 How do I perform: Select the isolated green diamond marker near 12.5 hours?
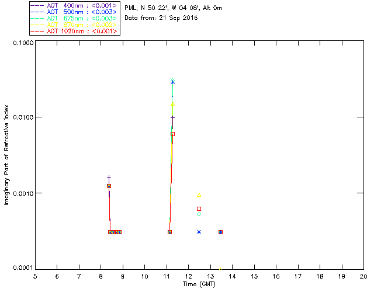click(x=199, y=214)
